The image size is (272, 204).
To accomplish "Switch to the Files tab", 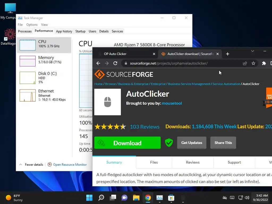I will click(x=154, y=162).
